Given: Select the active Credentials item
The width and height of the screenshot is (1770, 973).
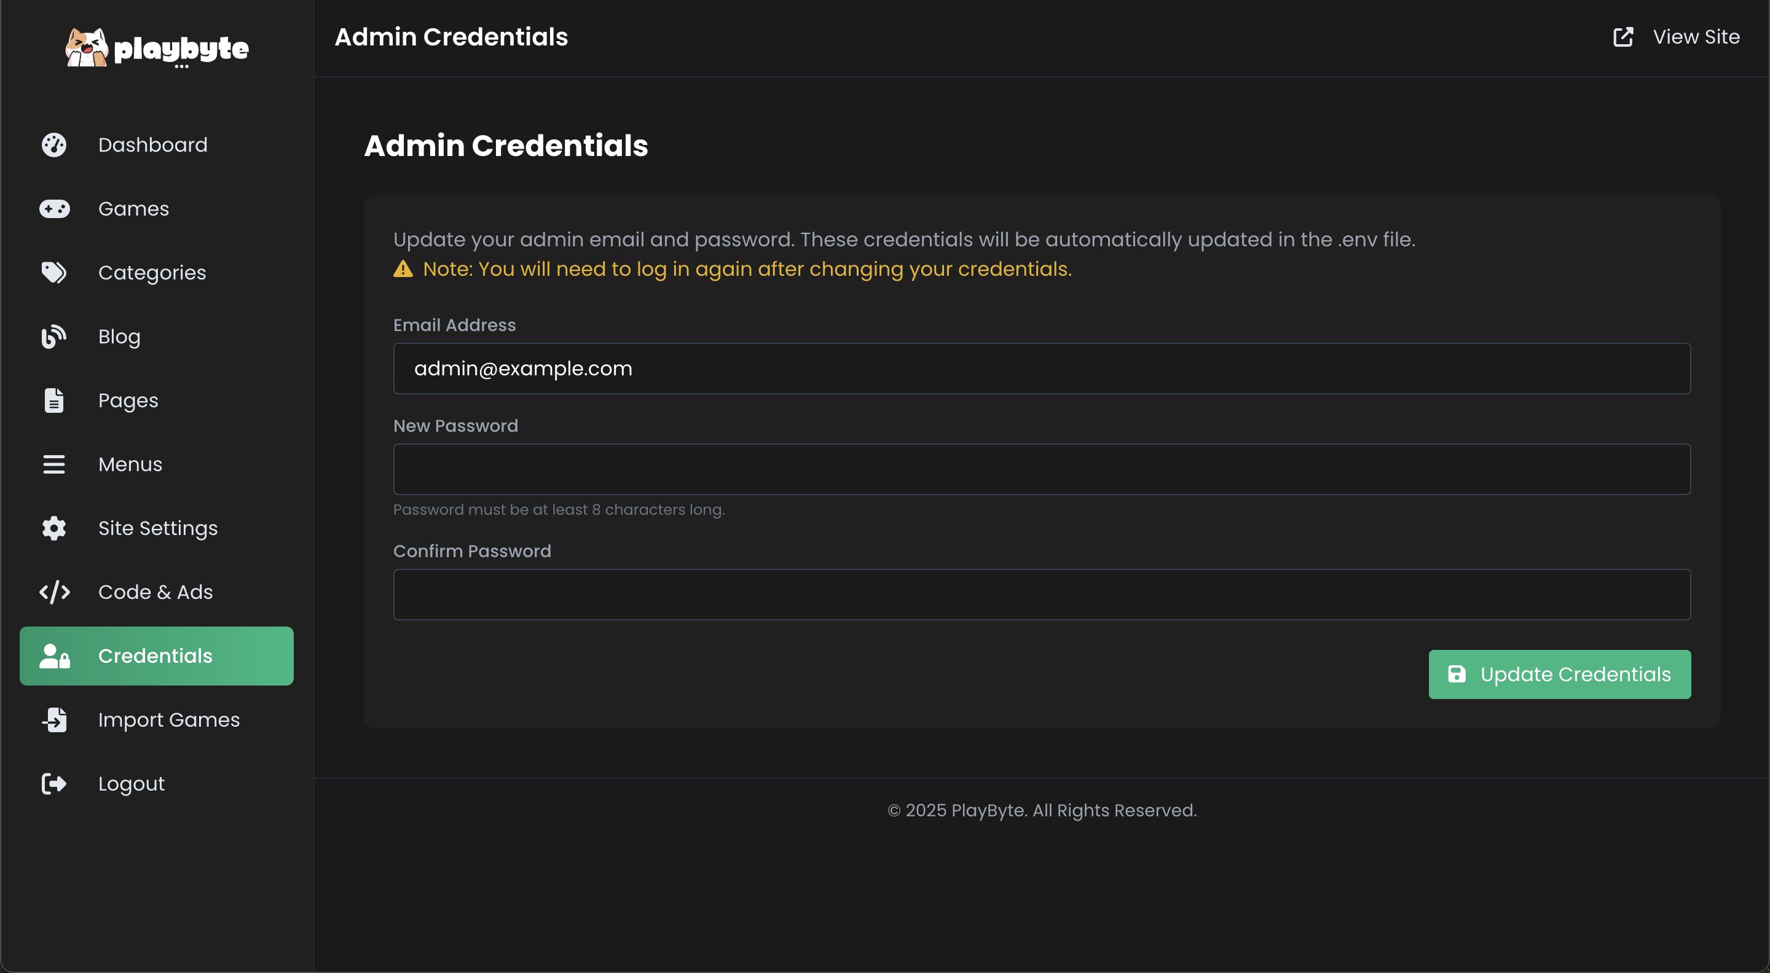Looking at the screenshot, I should coord(157,656).
